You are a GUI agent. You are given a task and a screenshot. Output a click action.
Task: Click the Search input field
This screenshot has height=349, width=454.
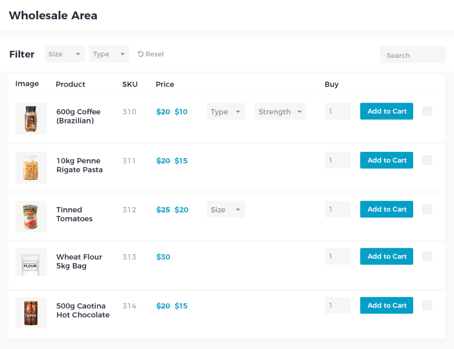[412, 55]
